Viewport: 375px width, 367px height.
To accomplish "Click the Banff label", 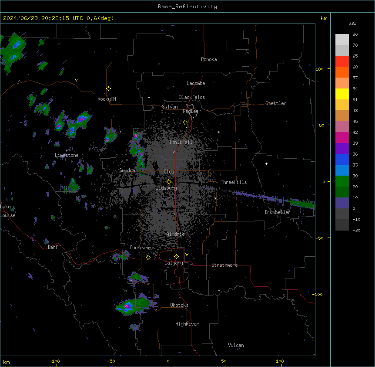I will [x=54, y=247].
